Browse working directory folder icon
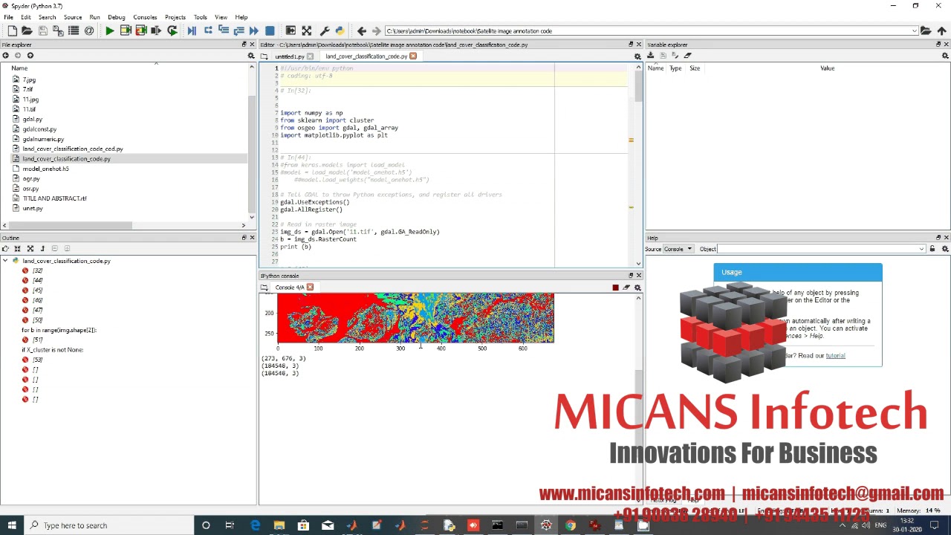Screen dimensions: 951x535 (926, 30)
